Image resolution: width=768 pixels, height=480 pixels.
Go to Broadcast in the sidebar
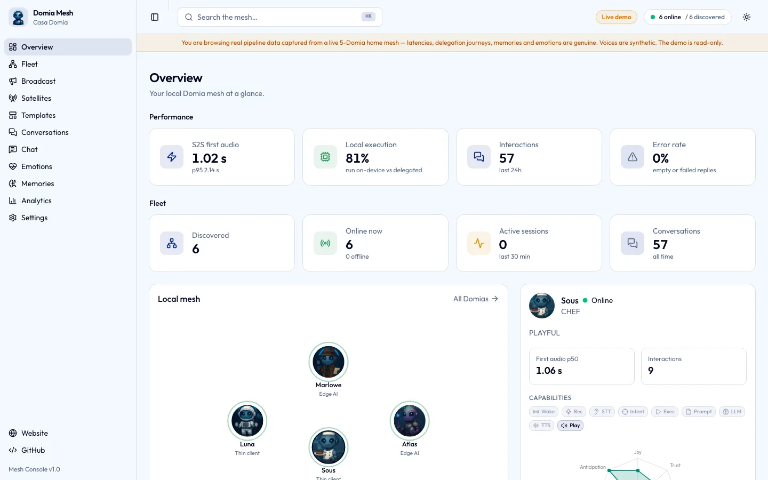point(68,81)
